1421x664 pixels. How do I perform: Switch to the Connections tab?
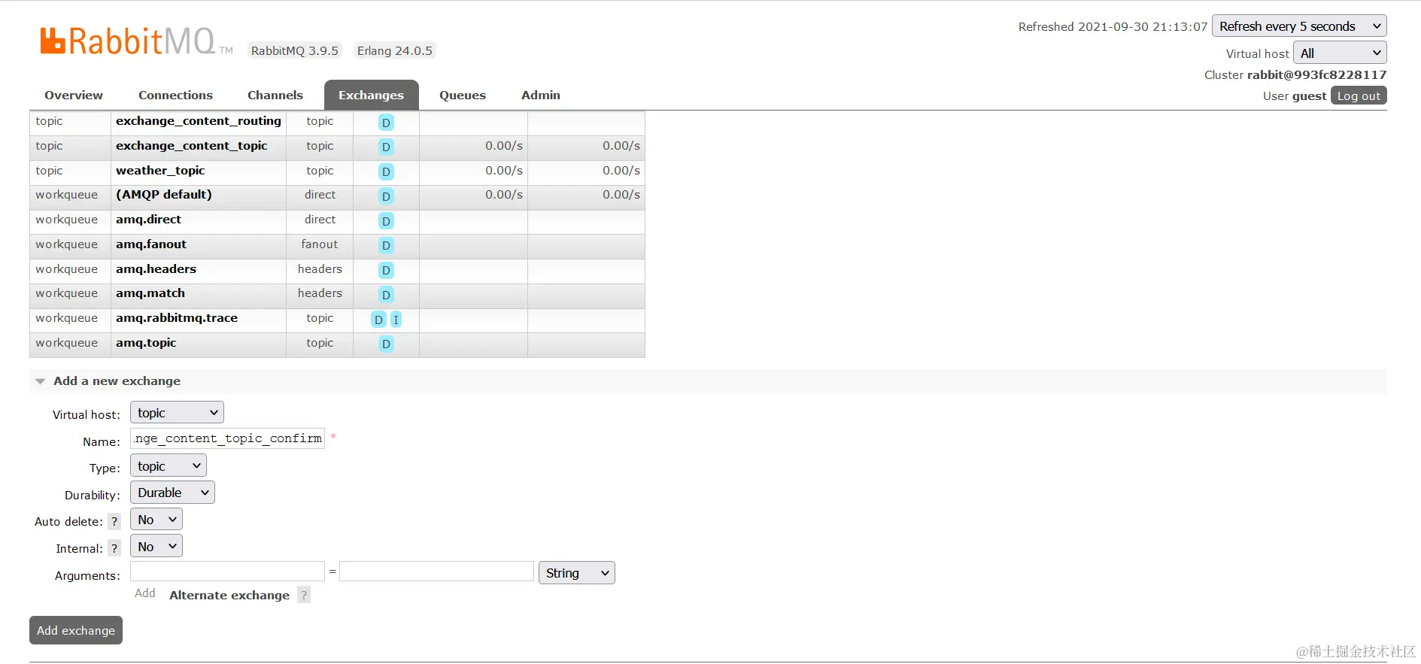pyautogui.click(x=175, y=96)
